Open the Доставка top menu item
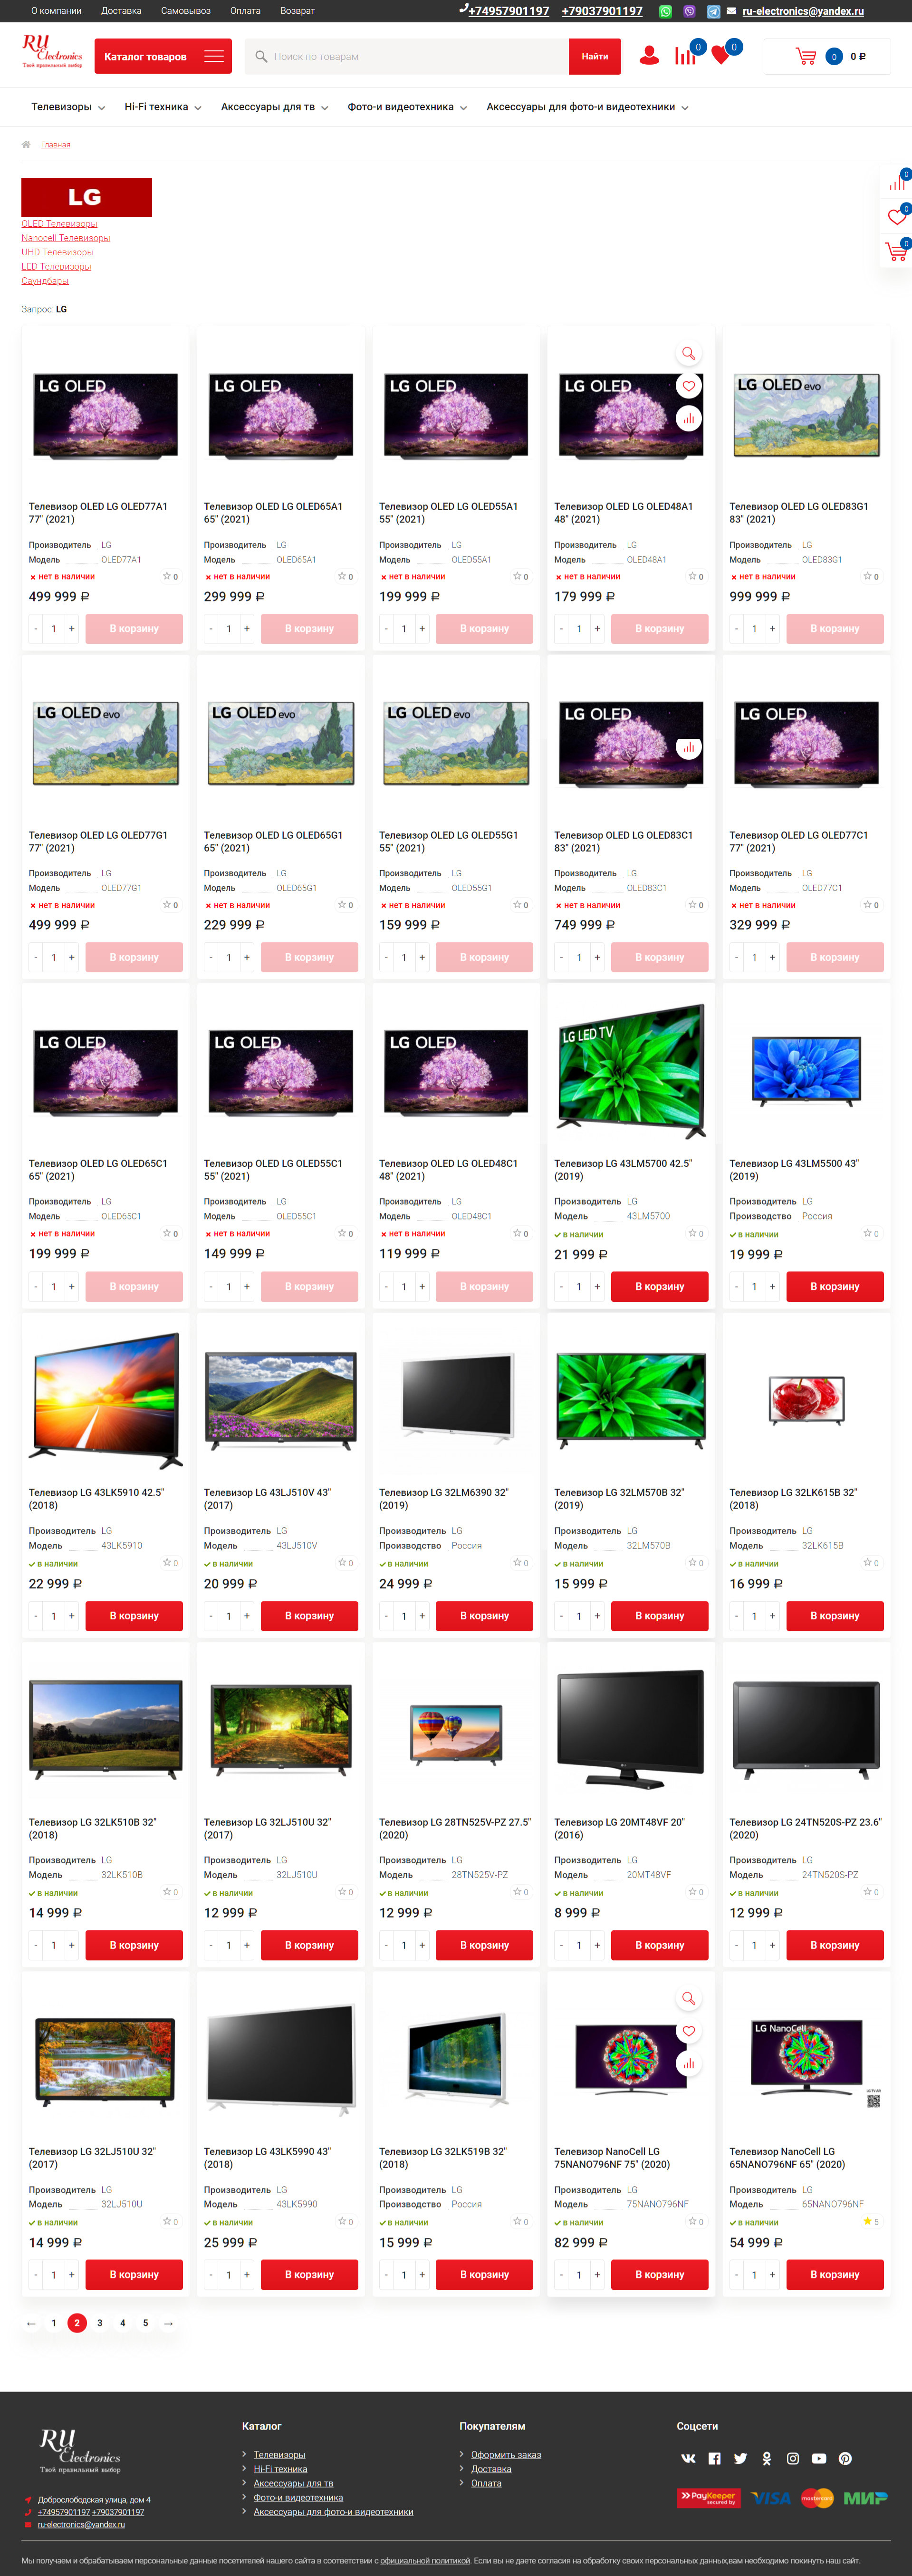Viewport: 912px width, 2576px height. (121, 11)
